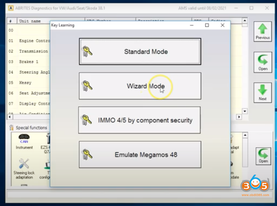The image size is (277, 206).
Task: Open IMMO 4/5 by component security
Action: coord(139,120)
